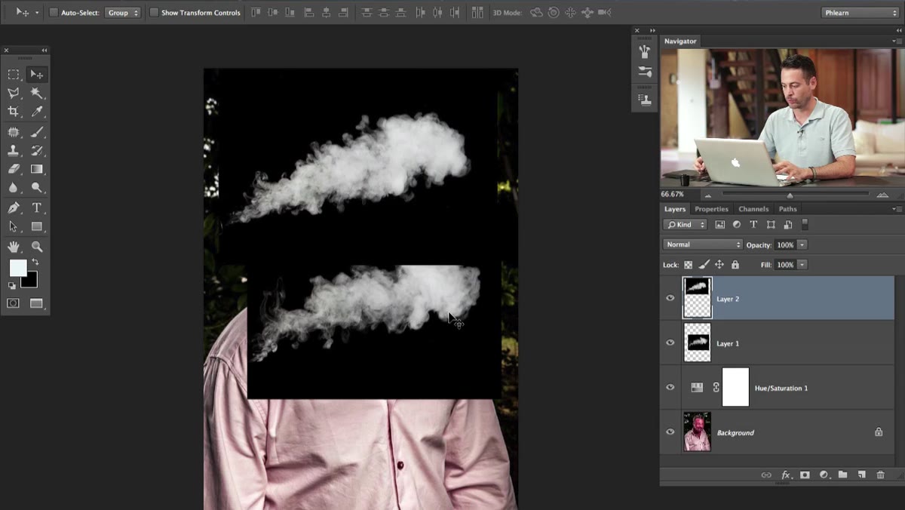Select the Polygonal Lasso tool
This screenshot has width=905, height=510.
(14, 93)
